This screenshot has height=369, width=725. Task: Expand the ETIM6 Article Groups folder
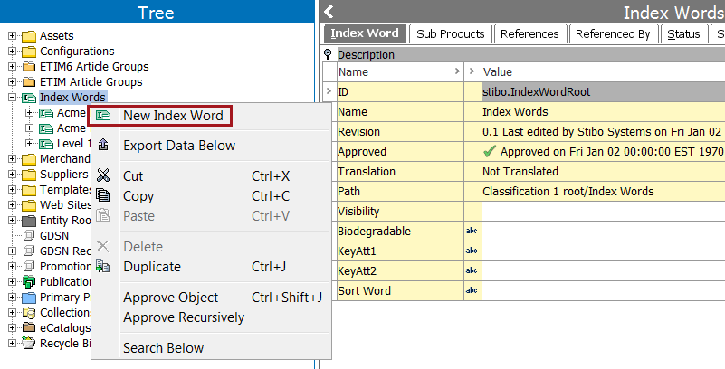(x=13, y=67)
